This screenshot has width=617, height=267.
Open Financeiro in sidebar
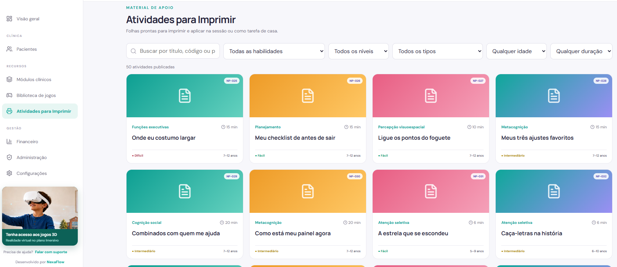pyautogui.click(x=40, y=141)
